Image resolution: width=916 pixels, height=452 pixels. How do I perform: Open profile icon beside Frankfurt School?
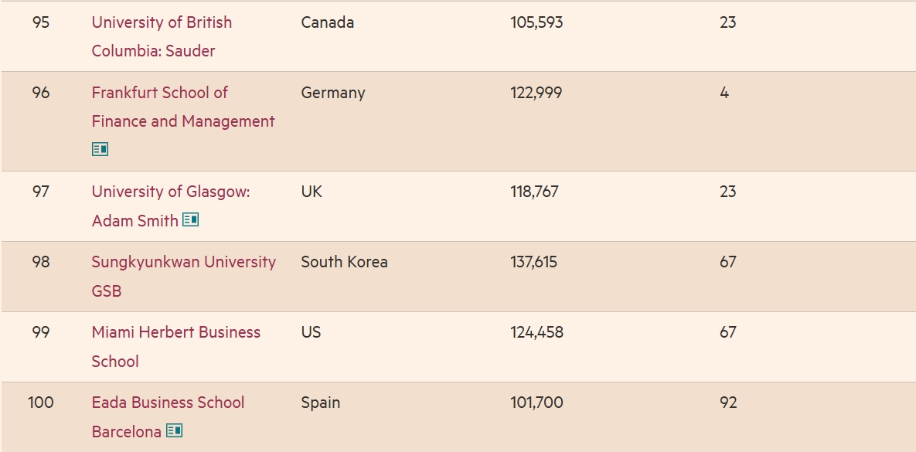click(x=100, y=149)
